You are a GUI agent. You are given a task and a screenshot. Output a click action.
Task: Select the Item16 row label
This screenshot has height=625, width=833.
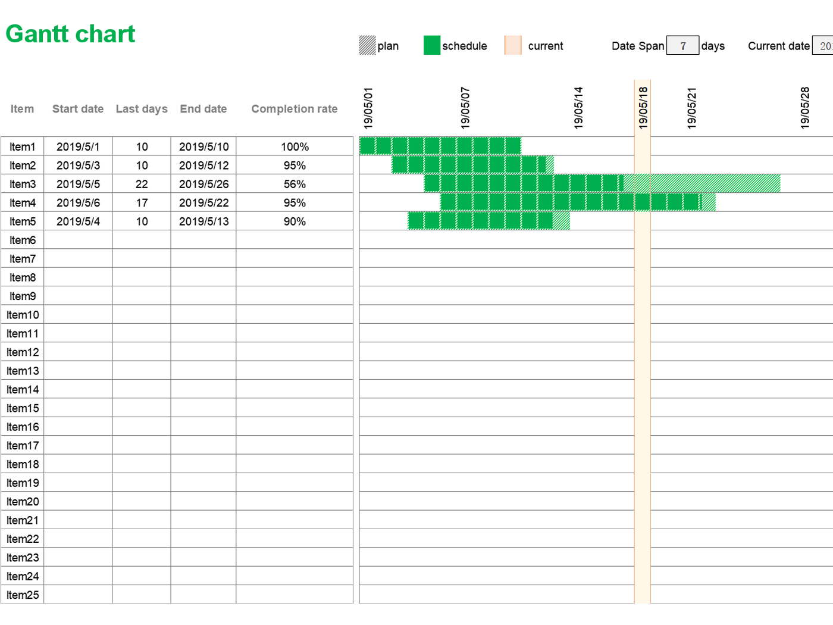click(22, 427)
